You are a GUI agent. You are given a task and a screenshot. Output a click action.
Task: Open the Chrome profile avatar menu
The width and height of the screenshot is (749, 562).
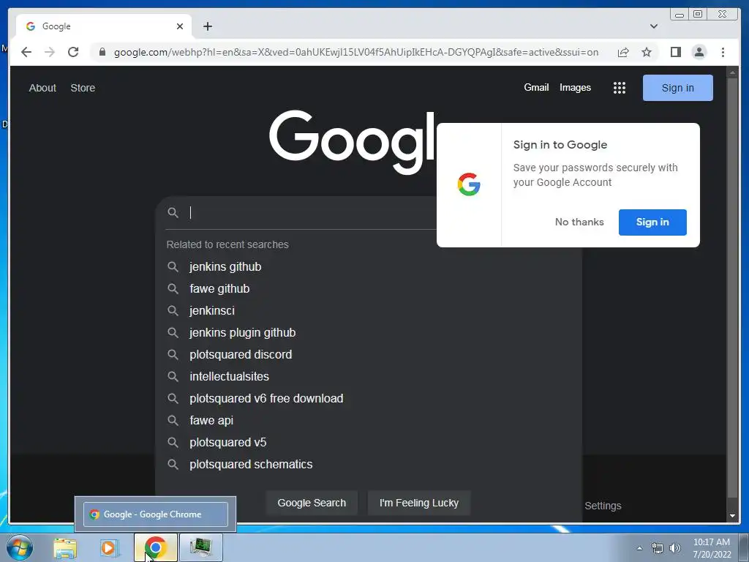pyautogui.click(x=699, y=52)
